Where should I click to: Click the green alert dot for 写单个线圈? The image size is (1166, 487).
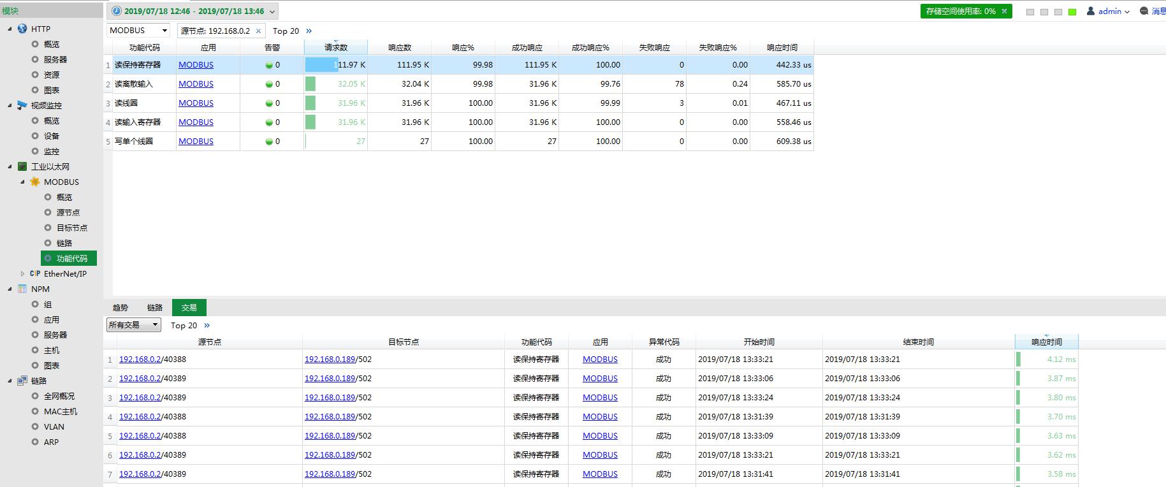269,142
